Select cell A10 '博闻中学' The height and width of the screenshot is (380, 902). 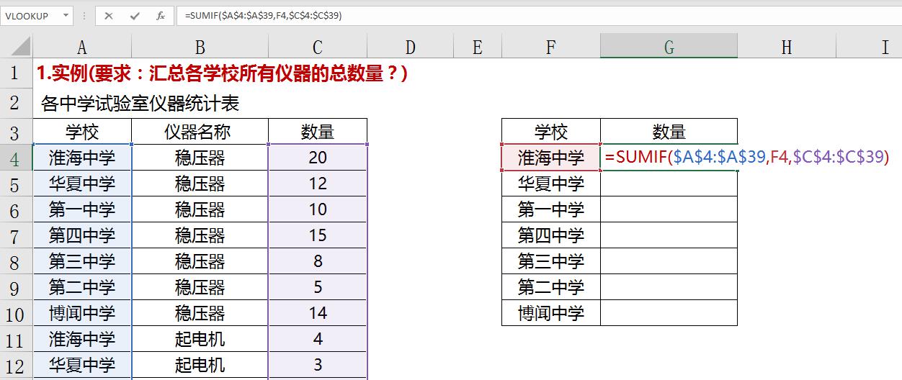pyautogui.click(x=82, y=313)
